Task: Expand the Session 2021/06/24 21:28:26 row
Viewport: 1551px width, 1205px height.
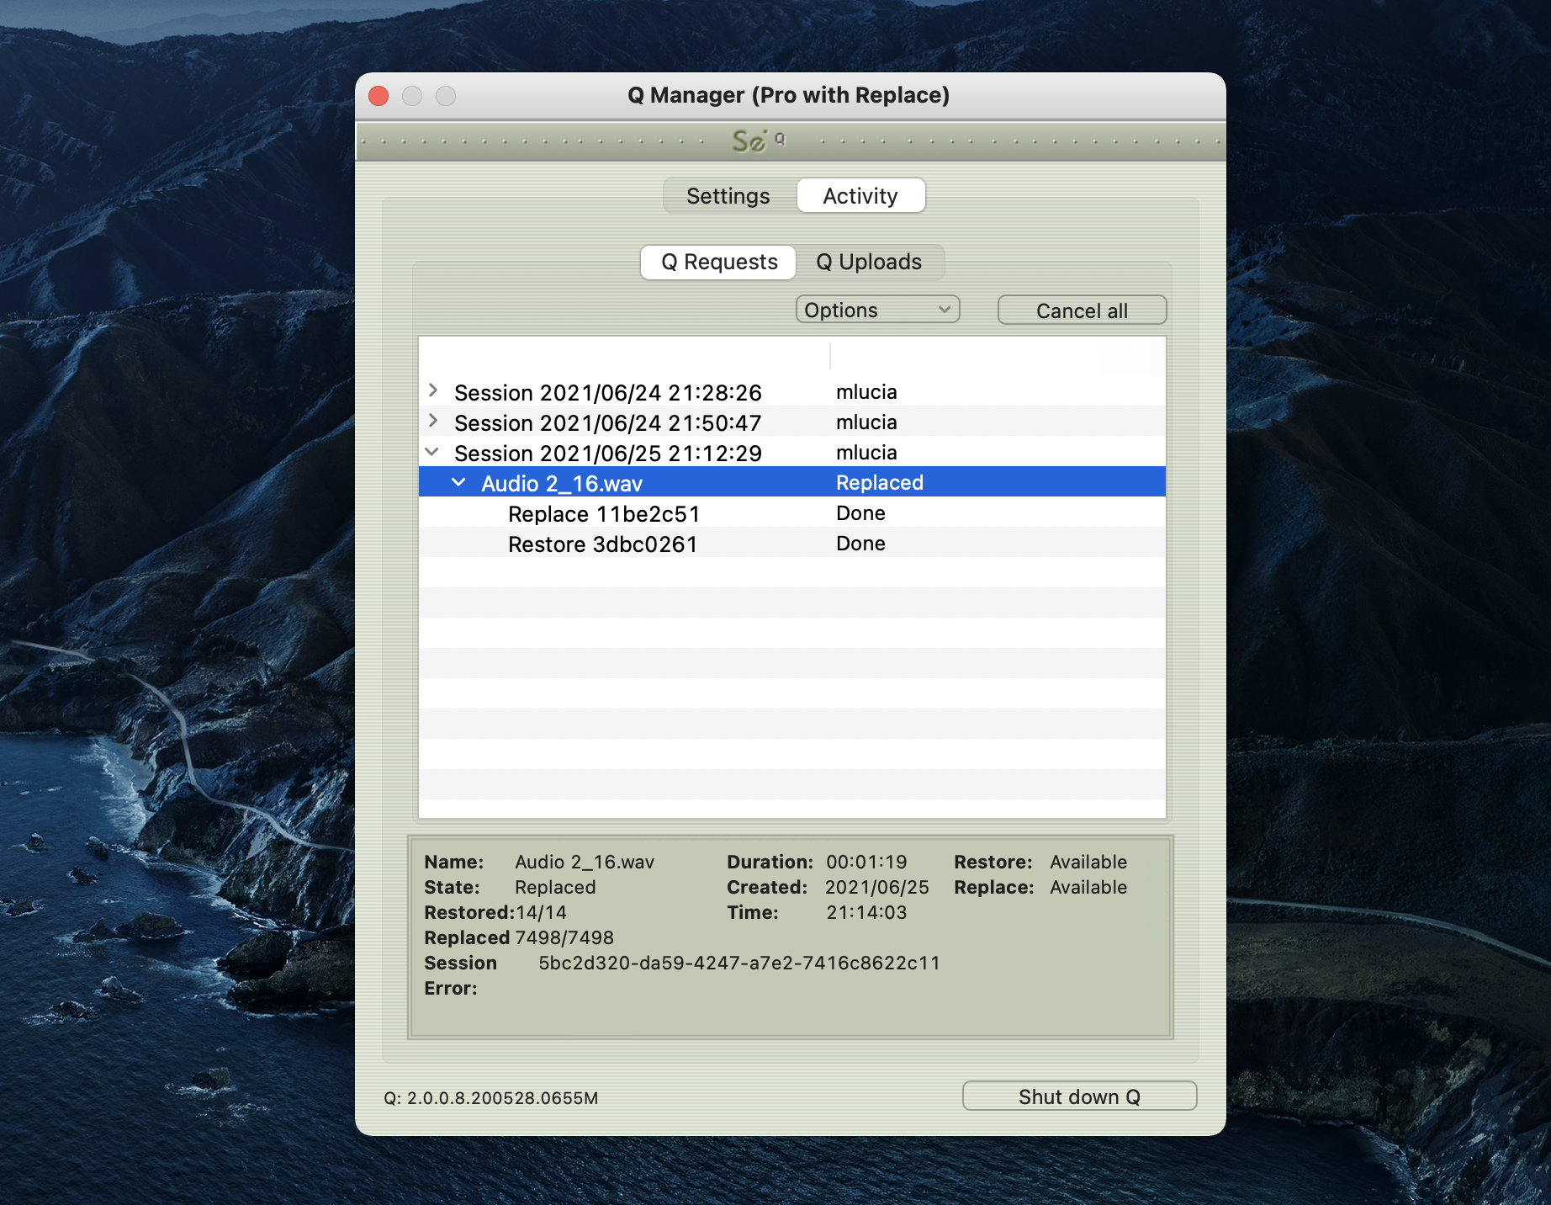Action: pyautogui.click(x=433, y=390)
